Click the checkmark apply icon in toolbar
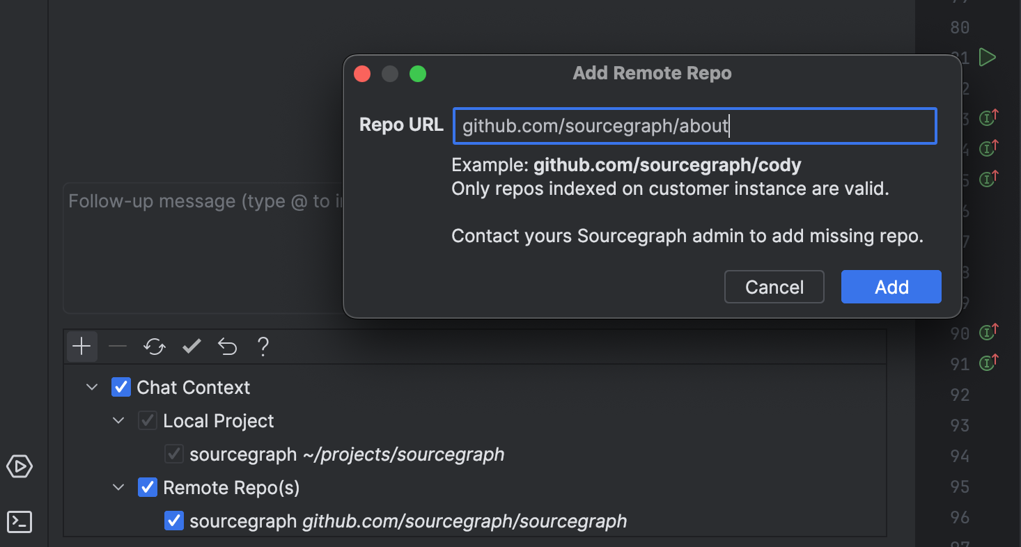This screenshot has width=1021, height=547. 192,346
